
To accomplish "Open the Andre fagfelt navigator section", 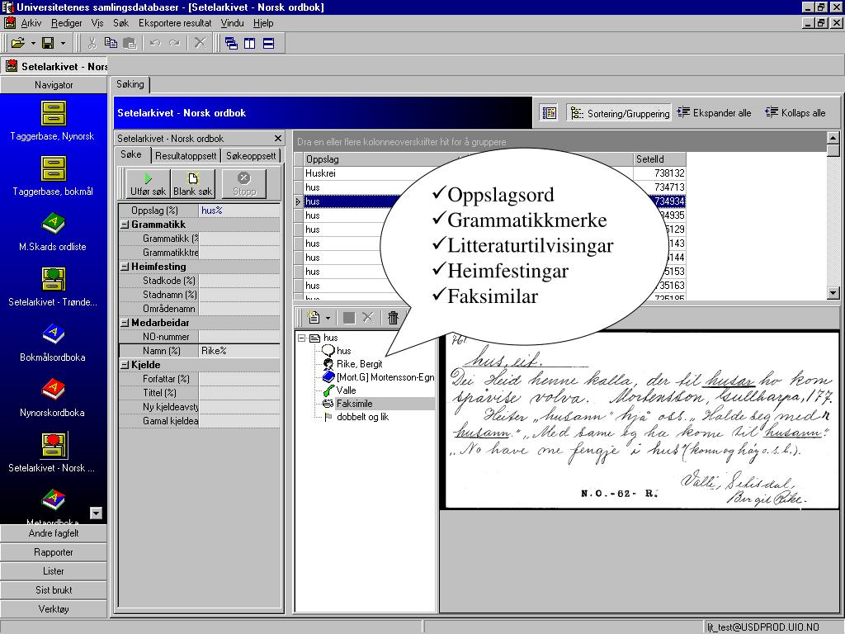I will (x=54, y=533).
